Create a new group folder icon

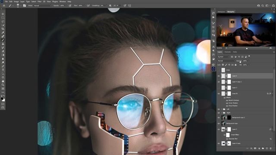point(263,149)
